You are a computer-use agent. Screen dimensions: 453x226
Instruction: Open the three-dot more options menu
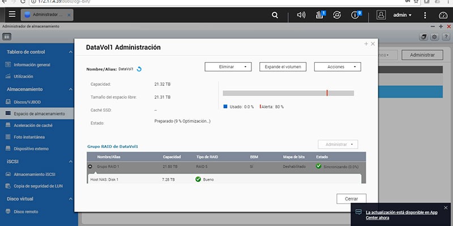pos(425,15)
